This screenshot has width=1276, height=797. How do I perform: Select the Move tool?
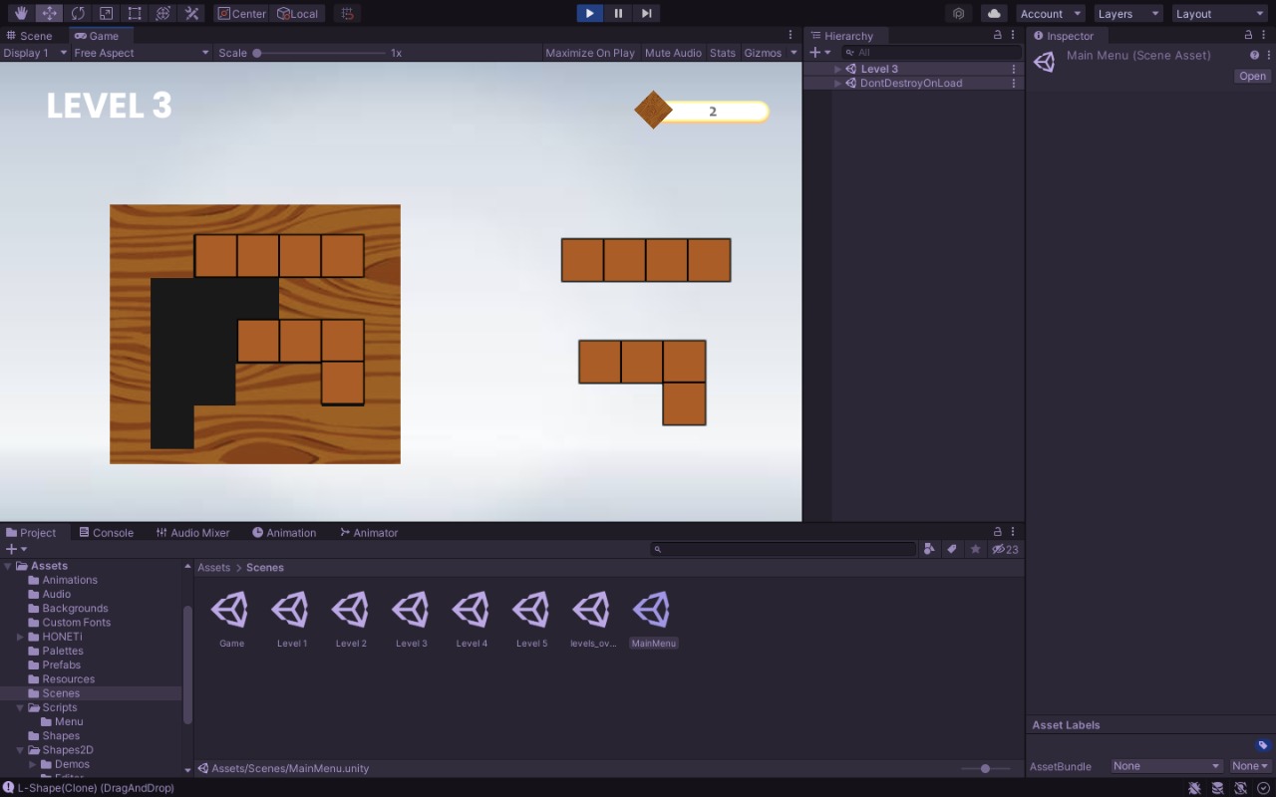click(49, 13)
